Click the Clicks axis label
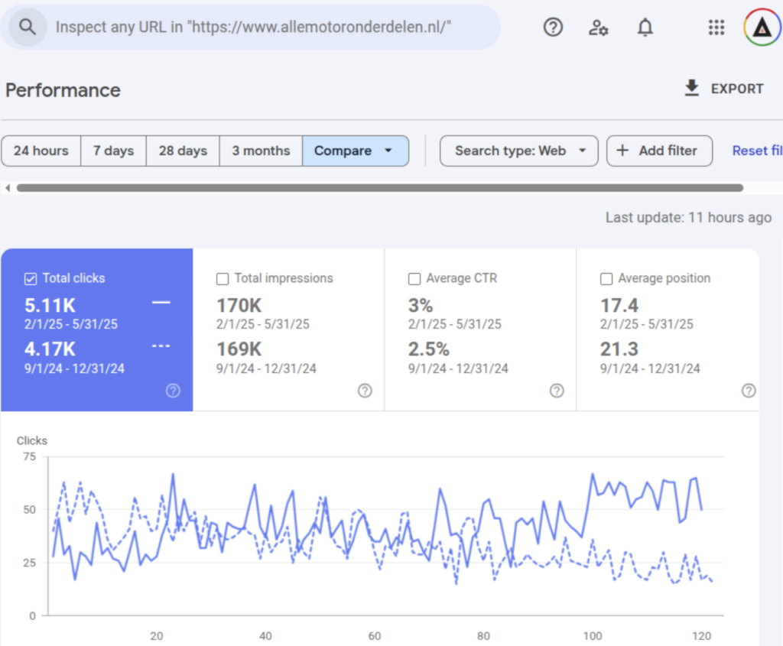Image resolution: width=783 pixels, height=646 pixels. (x=32, y=440)
